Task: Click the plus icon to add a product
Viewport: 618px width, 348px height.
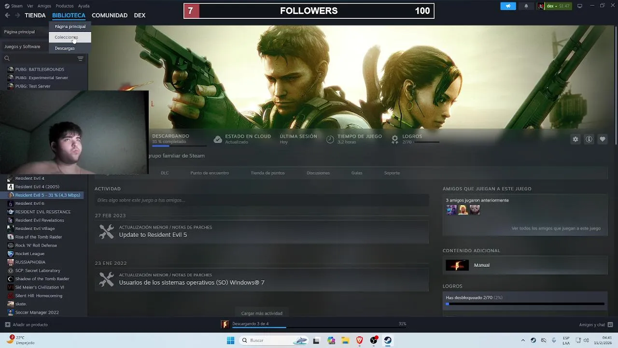Action: 7,325
